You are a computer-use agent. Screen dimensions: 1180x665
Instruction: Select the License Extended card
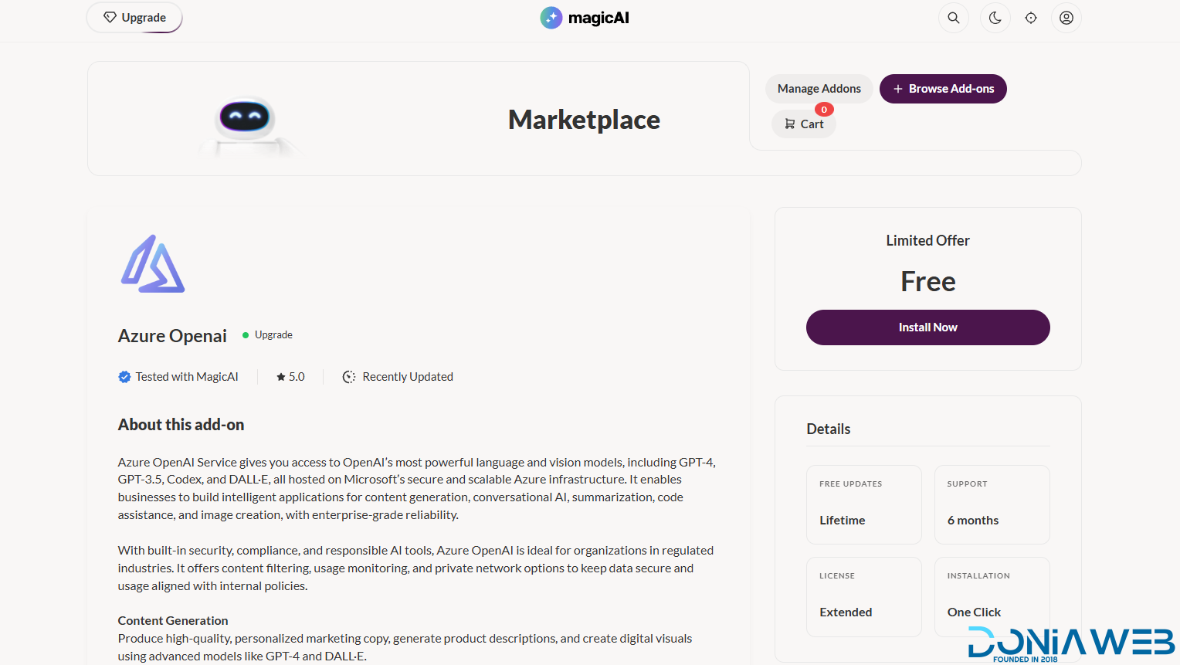tap(863, 596)
